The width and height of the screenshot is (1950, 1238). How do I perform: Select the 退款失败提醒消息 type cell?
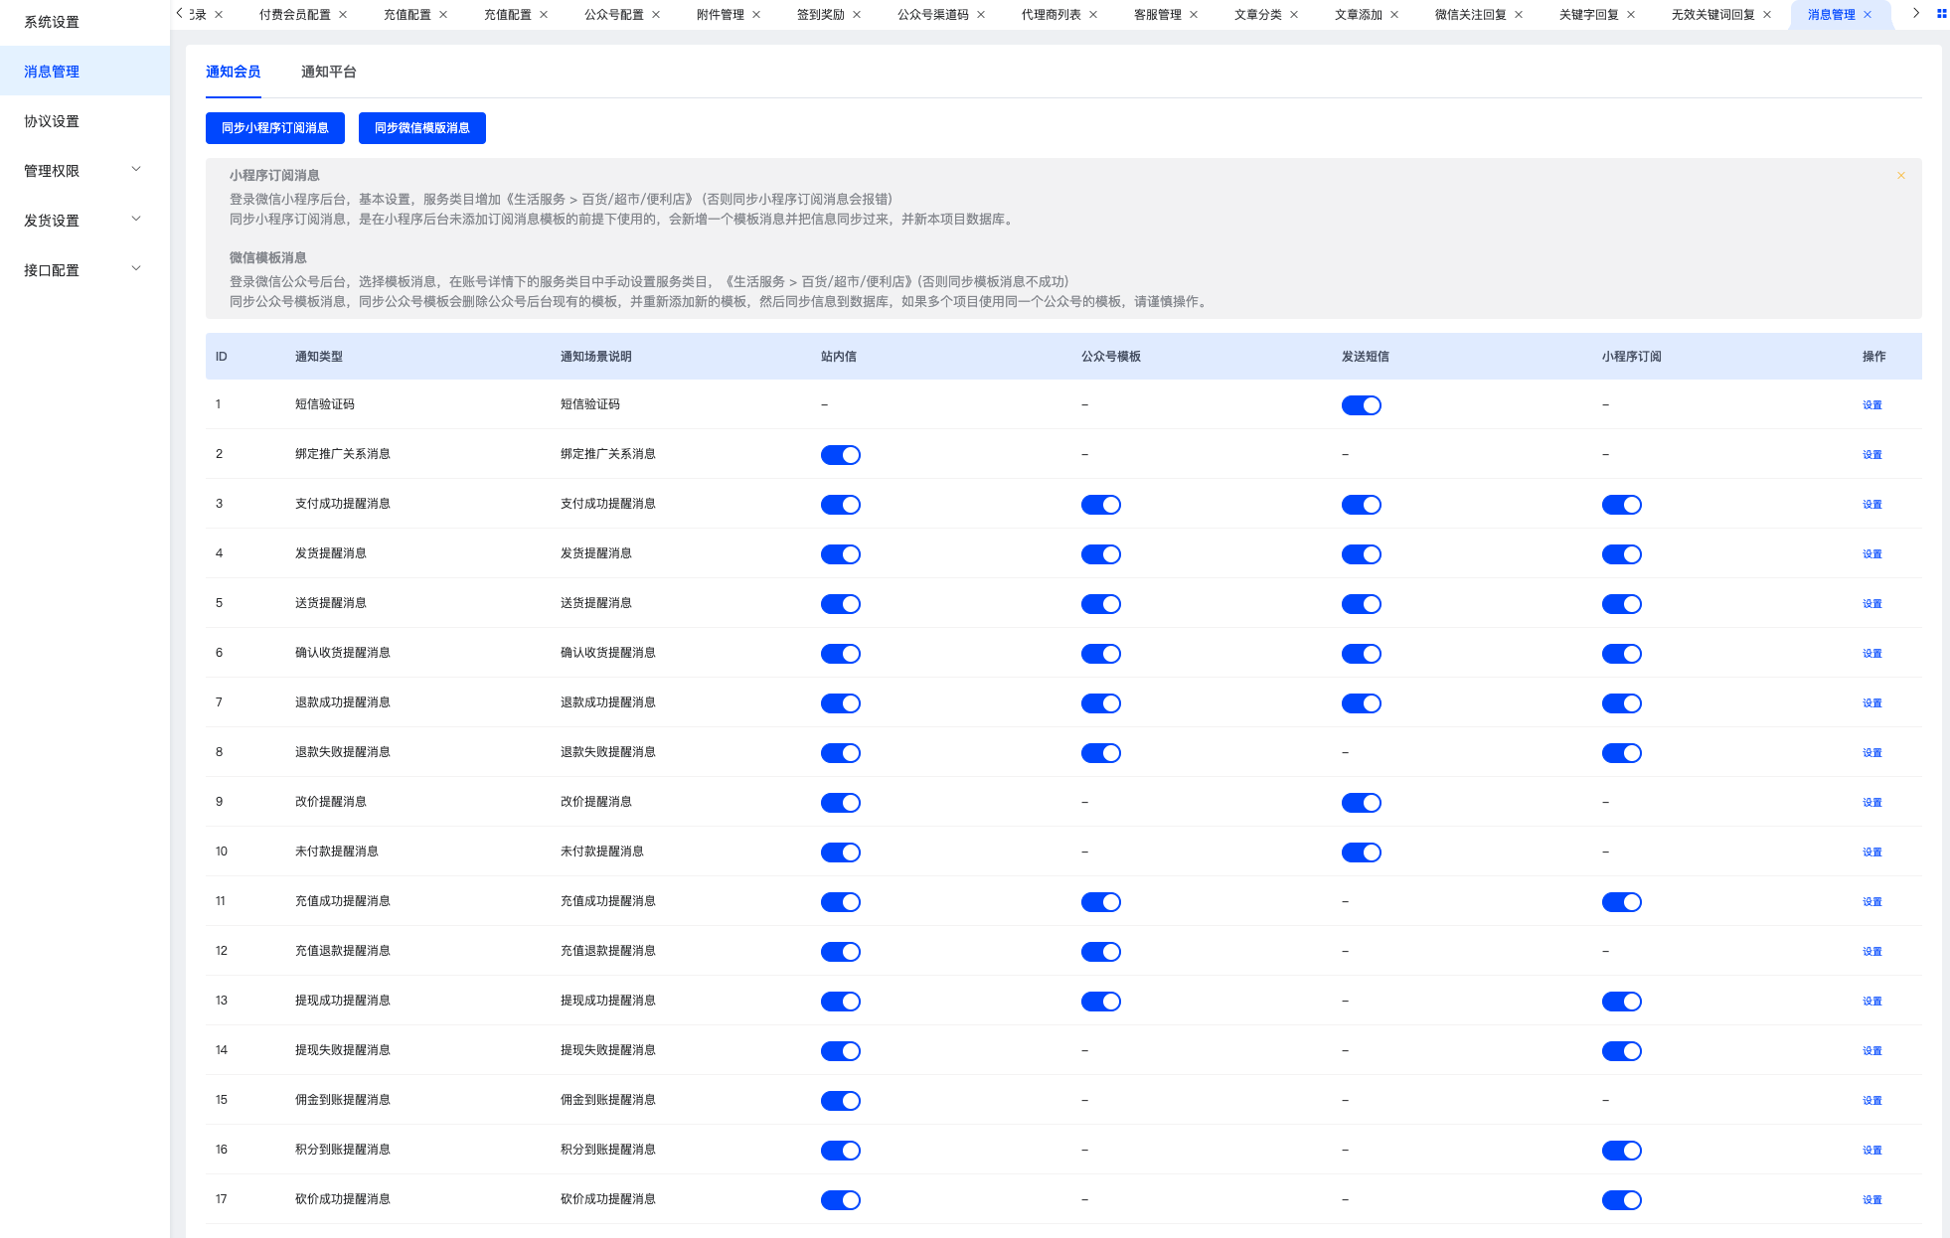(343, 752)
